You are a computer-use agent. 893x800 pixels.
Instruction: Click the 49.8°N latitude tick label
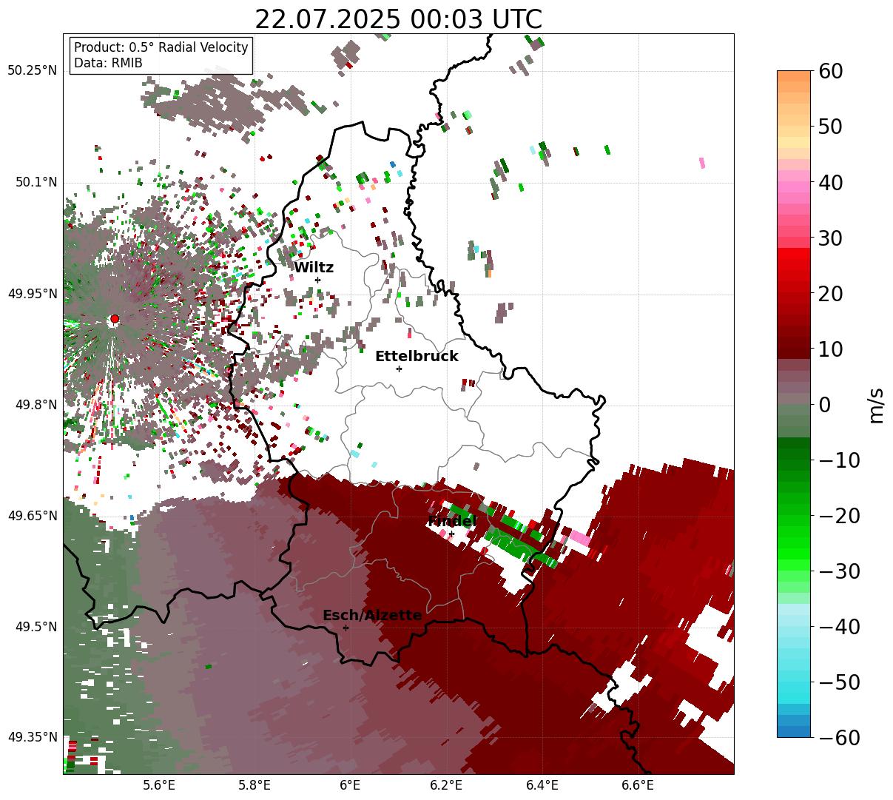(36, 405)
